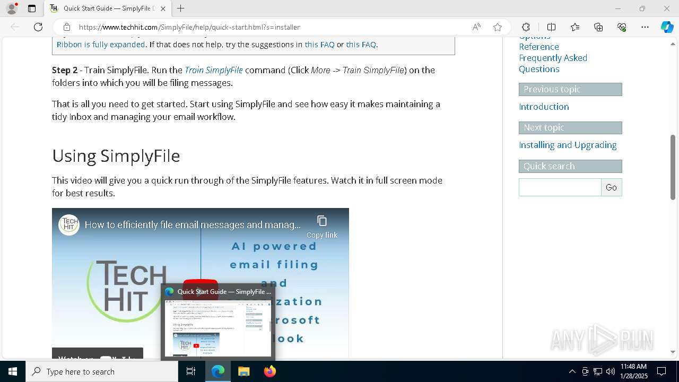Click the address bar URL

click(189, 27)
